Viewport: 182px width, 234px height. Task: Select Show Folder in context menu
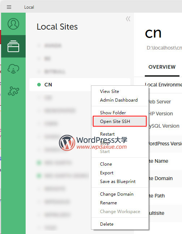click(113, 113)
